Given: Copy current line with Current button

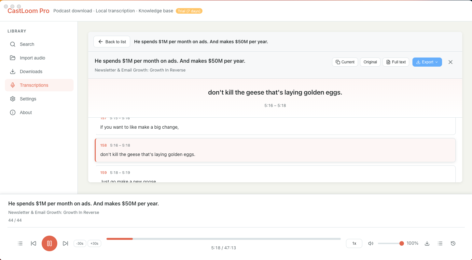Looking at the screenshot, I should [x=345, y=62].
